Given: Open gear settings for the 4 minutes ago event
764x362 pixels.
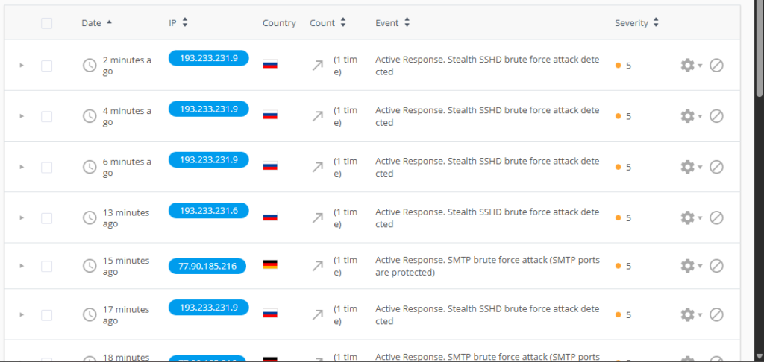Looking at the screenshot, I should point(688,116).
